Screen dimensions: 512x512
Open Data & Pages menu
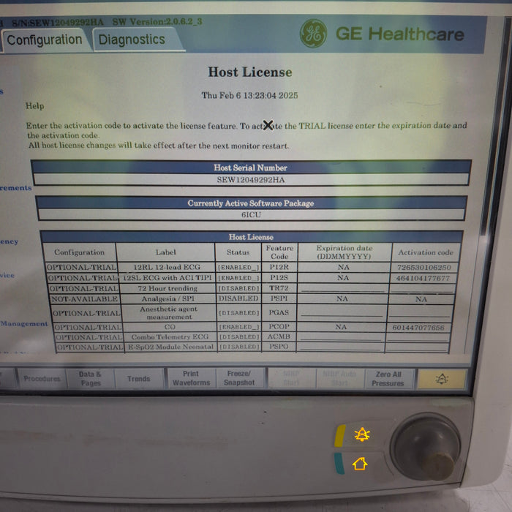pyautogui.click(x=90, y=378)
